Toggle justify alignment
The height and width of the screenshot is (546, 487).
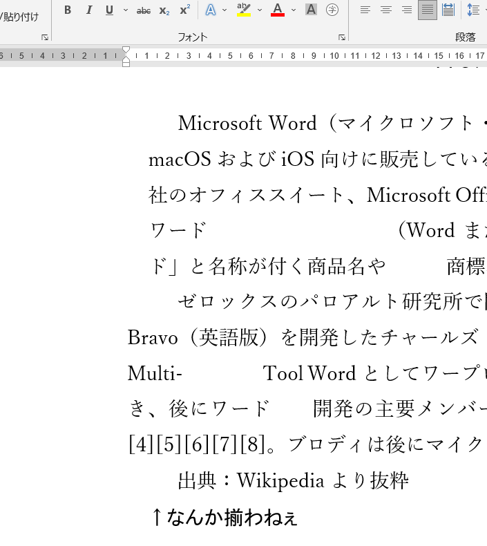coord(428,10)
